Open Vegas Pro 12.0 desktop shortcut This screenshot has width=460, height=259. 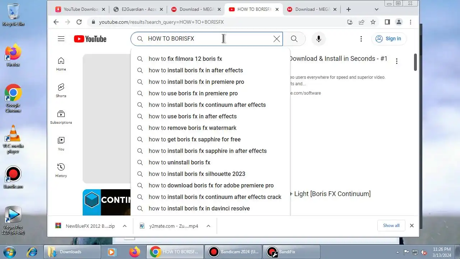13,220
